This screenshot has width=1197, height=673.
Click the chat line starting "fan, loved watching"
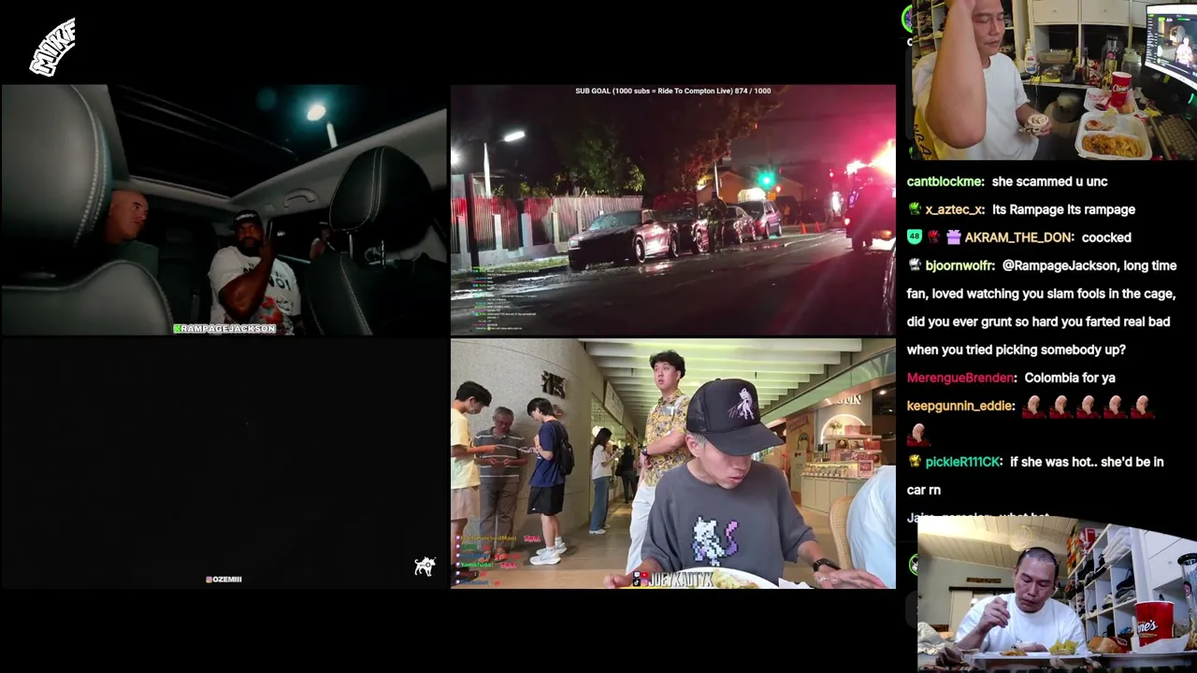coord(1041,294)
